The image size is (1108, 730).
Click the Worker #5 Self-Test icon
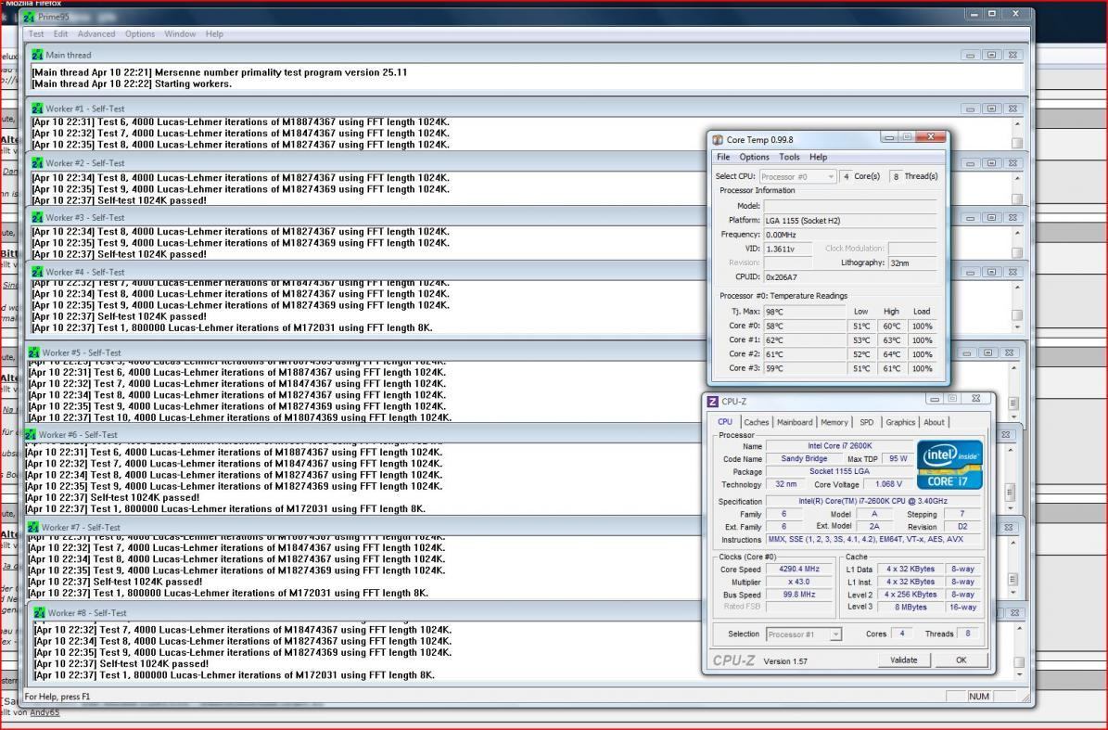(x=34, y=352)
